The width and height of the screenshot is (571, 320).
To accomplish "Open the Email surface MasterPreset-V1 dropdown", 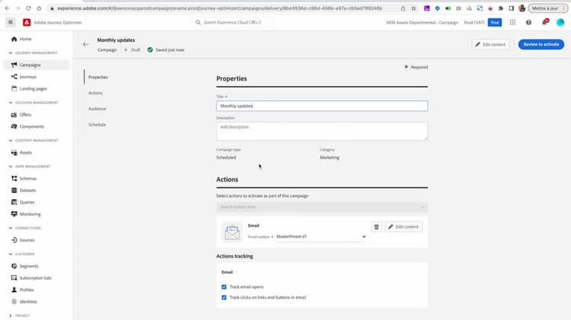I will (321, 236).
